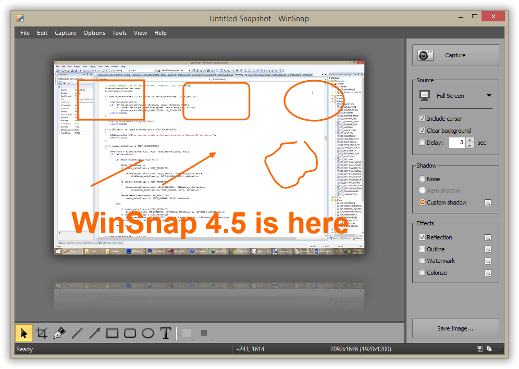The image size is (519, 369).
Task: Select the Crop tool
Action: pyautogui.click(x=42, y=333)
